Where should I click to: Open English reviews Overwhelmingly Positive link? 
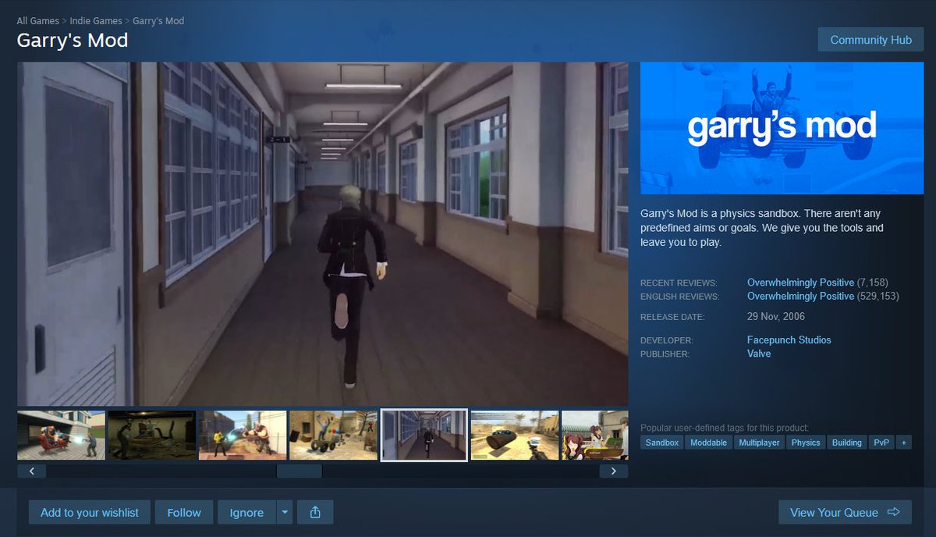800,296
